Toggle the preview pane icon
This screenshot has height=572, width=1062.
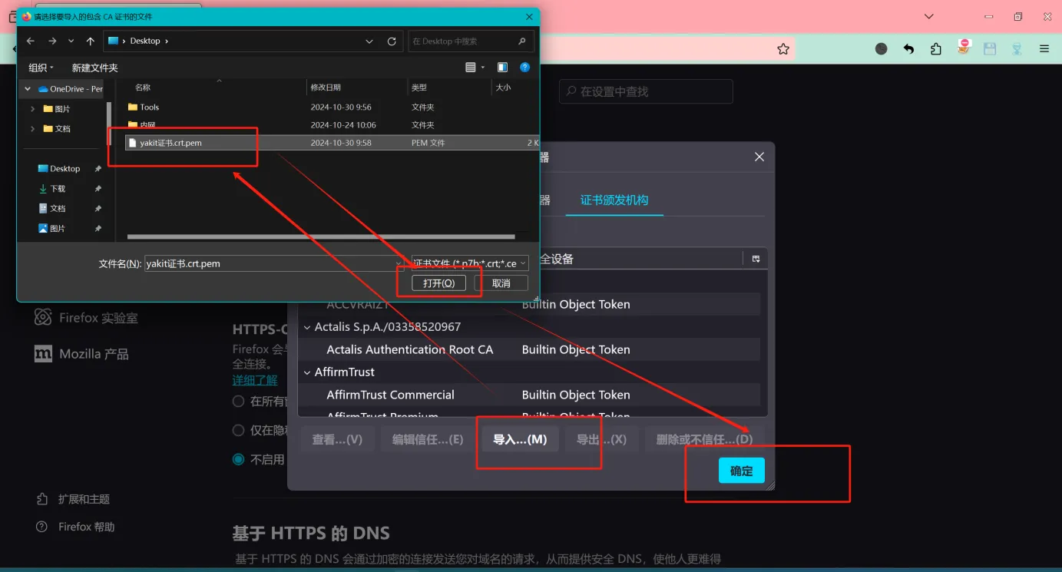(x=502, y=68)
